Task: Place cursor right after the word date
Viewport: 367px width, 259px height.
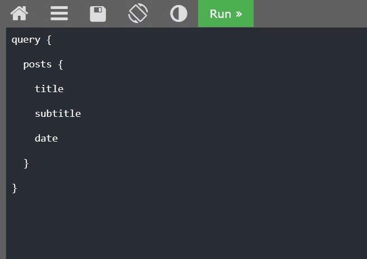Action: (58, 138)
